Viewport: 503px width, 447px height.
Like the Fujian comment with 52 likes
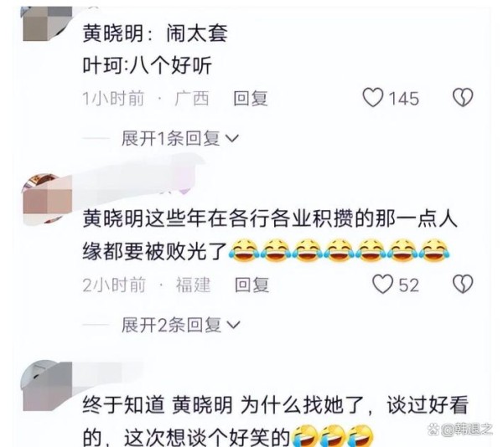click(382, 284)
